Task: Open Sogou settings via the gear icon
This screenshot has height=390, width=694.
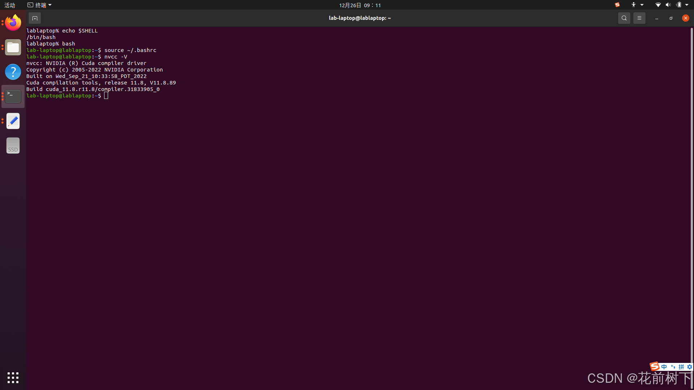Action: [689, 367]
